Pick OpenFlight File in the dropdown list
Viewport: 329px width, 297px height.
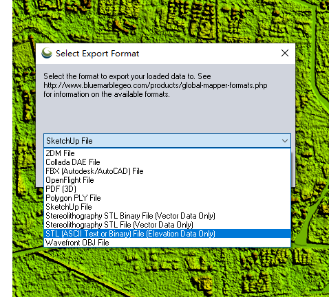coord(167,180)
